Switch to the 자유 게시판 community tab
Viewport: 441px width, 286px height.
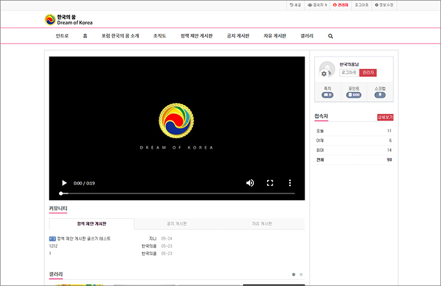point(262,224)
